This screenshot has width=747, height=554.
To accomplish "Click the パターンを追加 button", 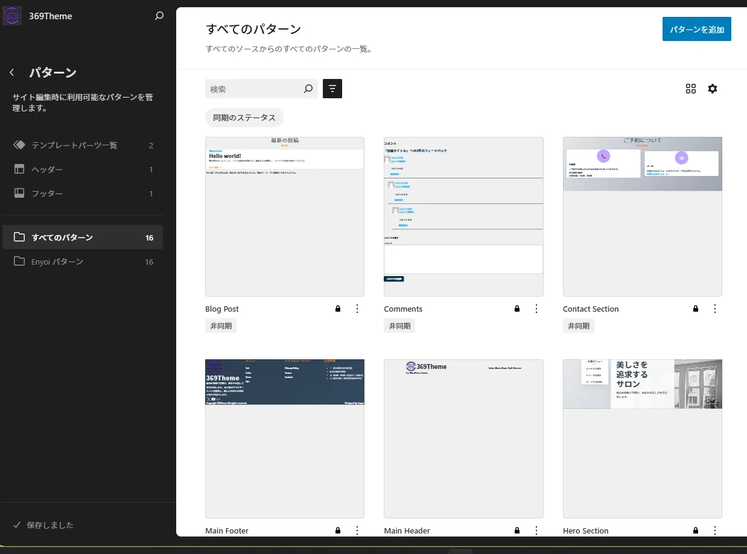I will [x=696, y=29].
